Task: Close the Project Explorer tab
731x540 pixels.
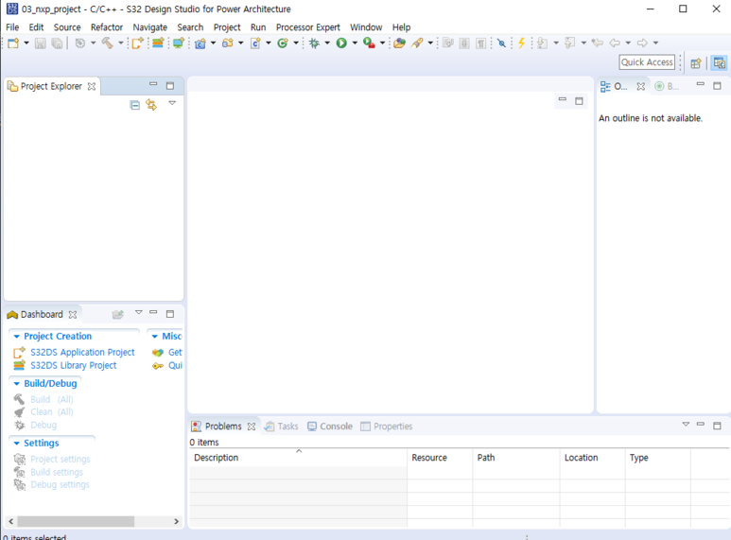Action: 92,87
